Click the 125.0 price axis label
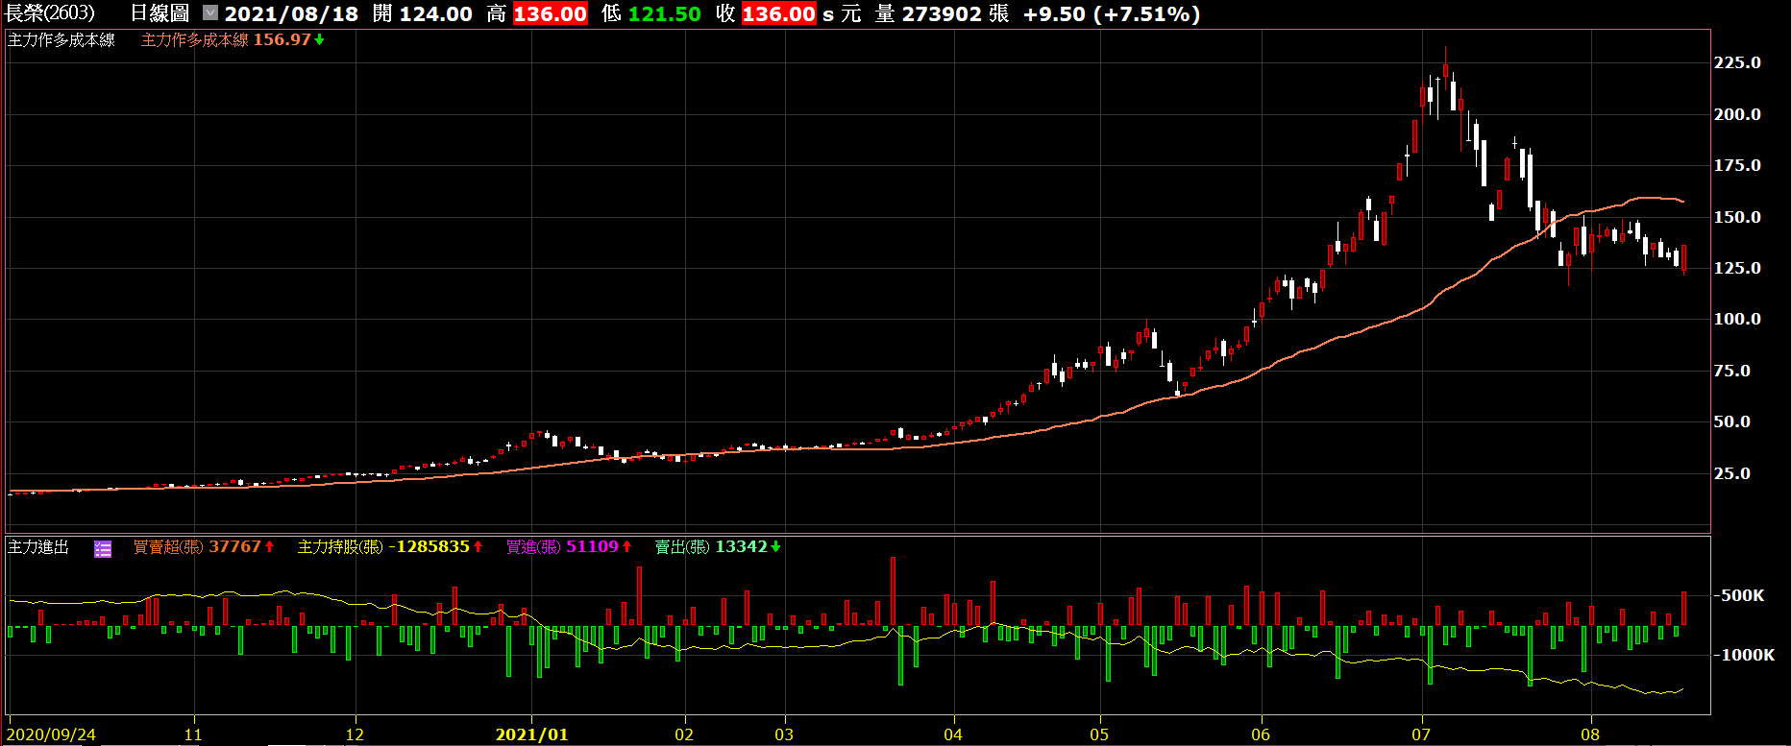The image size is (1791, 746). coord(1737,268)
